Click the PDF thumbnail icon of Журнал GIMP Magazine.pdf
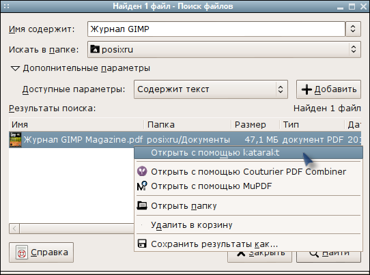 [x=15, y=139]
